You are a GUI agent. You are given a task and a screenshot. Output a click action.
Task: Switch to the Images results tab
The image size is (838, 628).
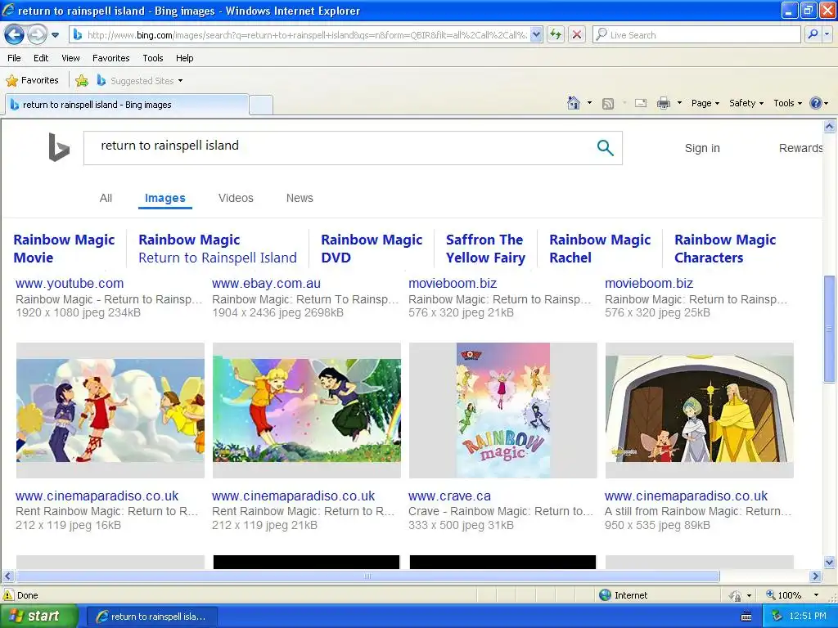click(x=165, y=198)
